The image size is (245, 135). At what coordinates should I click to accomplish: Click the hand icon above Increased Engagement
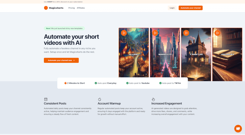[153, 99]
